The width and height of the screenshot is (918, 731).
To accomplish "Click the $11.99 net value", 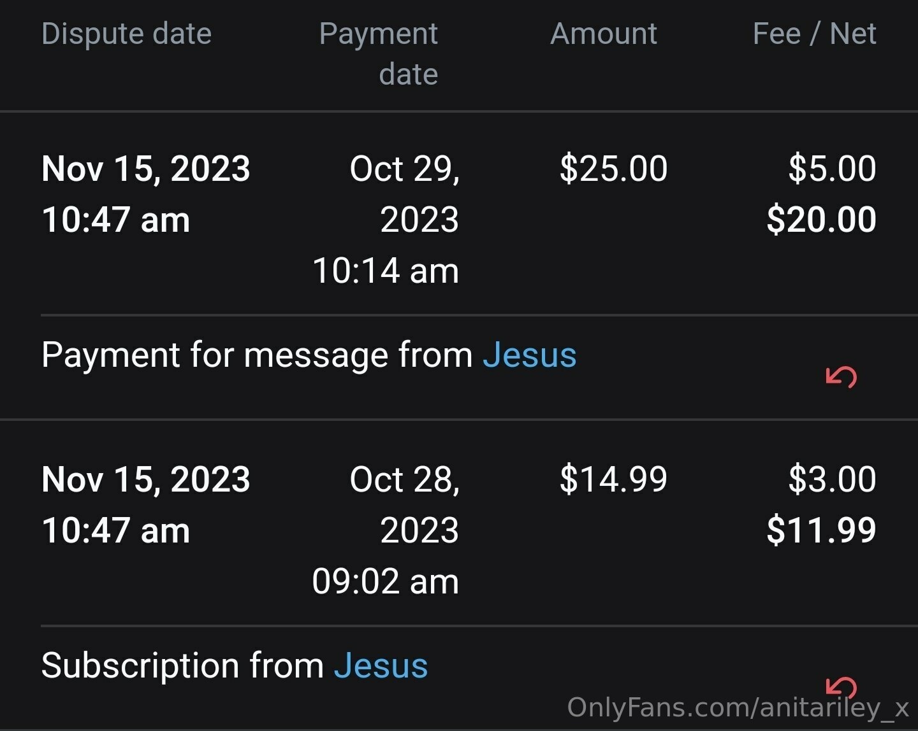I will [x=821, y=530].
